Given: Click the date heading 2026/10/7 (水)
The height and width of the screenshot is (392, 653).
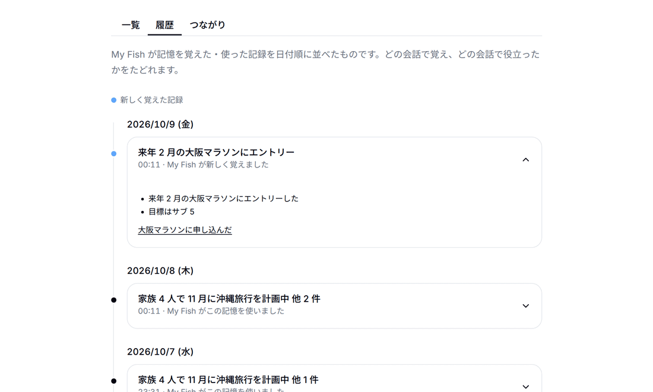Looking at the screenshot, I should click(x=160, y=352).
